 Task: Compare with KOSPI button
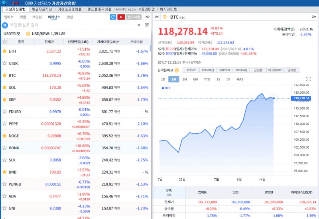click(x=191, y=70)
